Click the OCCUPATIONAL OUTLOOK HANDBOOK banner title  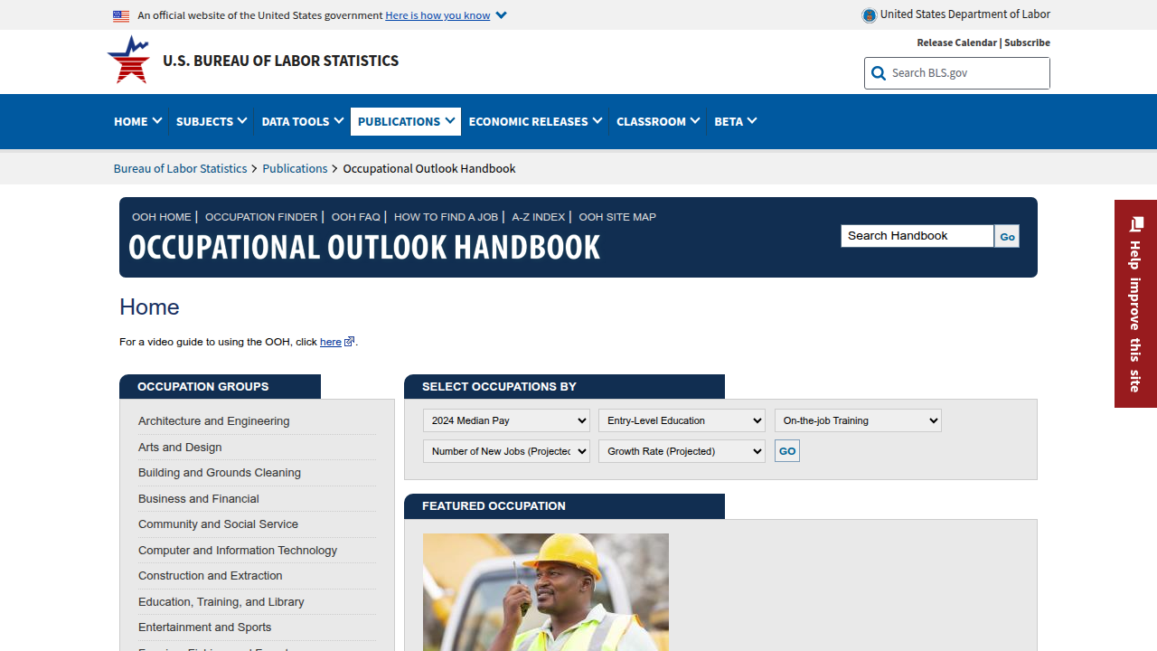[364, 247]
